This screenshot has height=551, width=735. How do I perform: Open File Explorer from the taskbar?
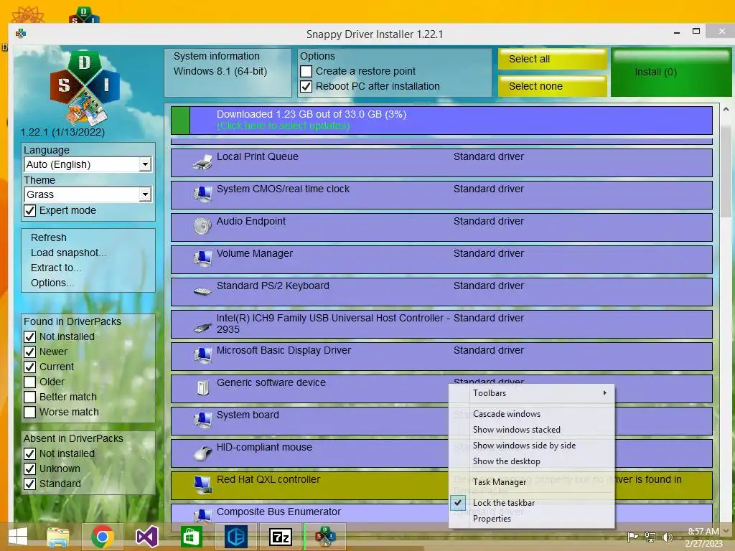[58, 537]
